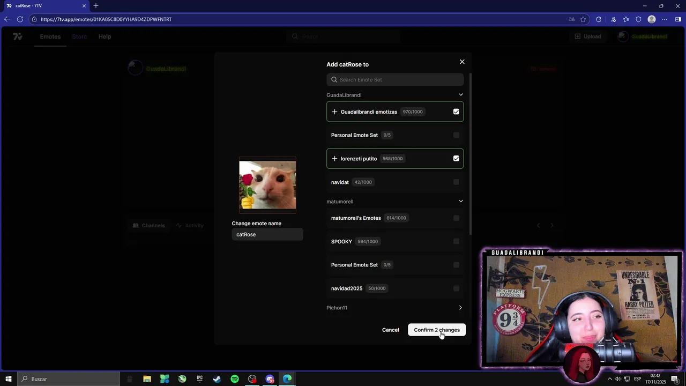Screen dimensions: 686x386
Task: Click the SPOOKY set name
Action: click(x=341, y=241)
